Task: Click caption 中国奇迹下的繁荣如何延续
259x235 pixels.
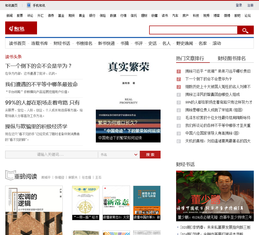Action: pyautogui.click(x=120, y=138)
